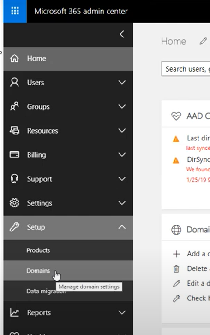This screenshot has height=335, width=210.
Task: Open Domains under Setup
Action: click(68, 270)
